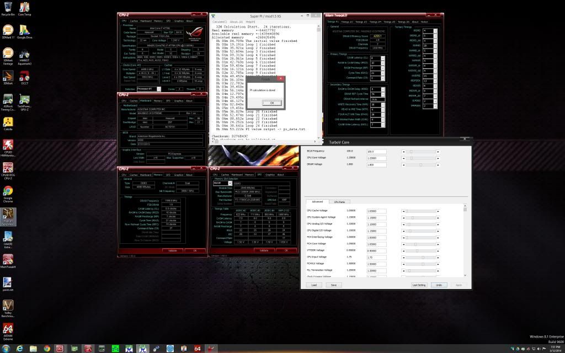This screenshot has height=353, width=565.
Task: Click the Last Setting button in TurboV Core
Action: coord(419,285)
